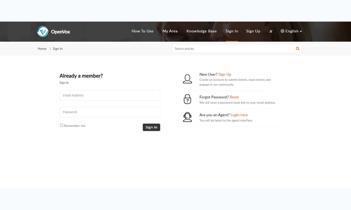Click the Home breadcrumb link

pos(42,49)
